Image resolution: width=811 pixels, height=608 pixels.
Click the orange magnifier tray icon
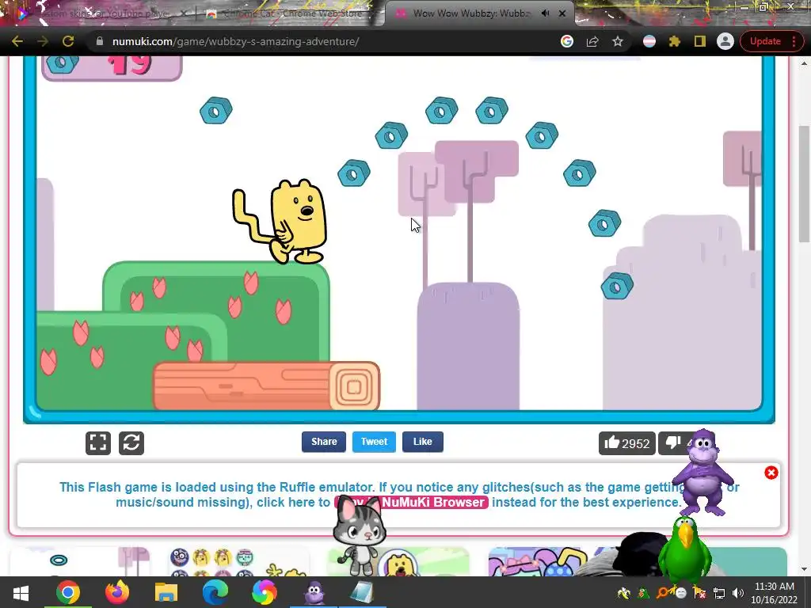point(663,593)
